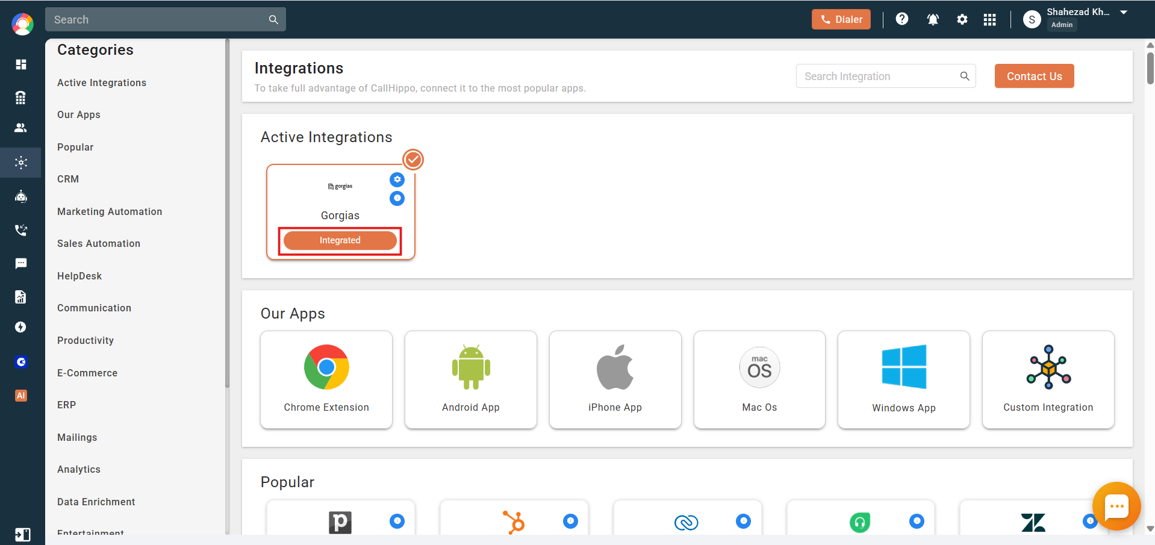Screen dimensions: 1155x545
Task: Open the Chrome Extension app card
Action: pyautogui.click(x=326, y=379)
